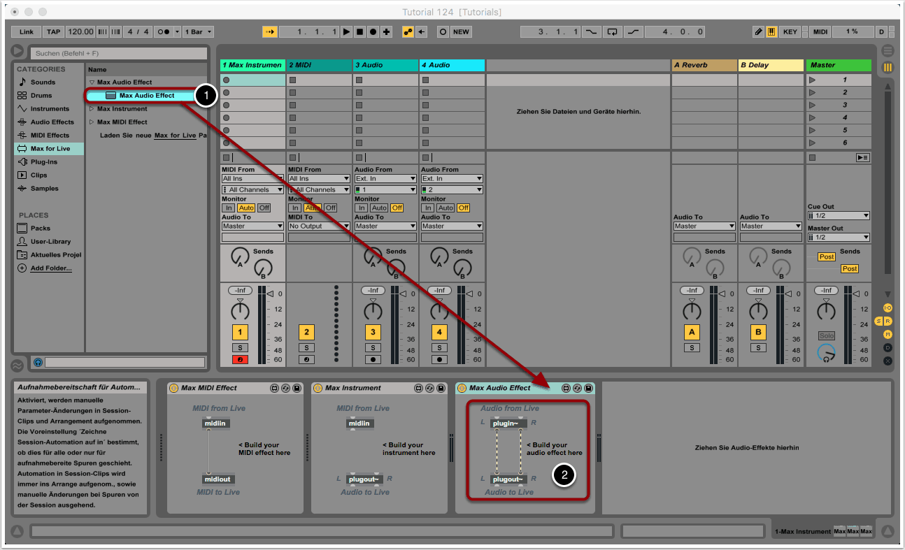Viewport: 905px width, 550px height.
Task: Save preset of Max Audio Effect device
Action: pyautogui.click(x=588, y=388)
